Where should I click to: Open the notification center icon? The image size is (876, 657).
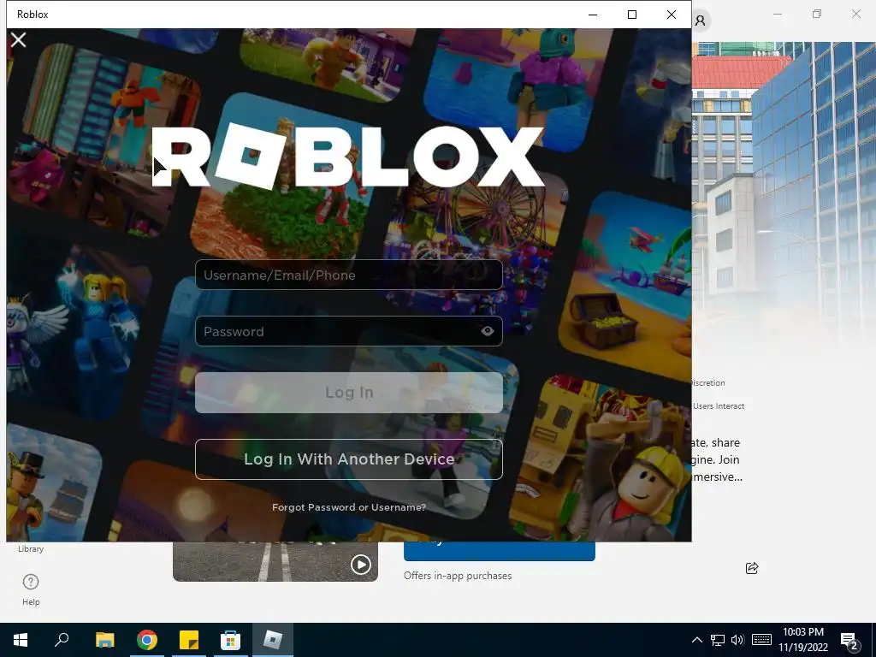point(850,642)
